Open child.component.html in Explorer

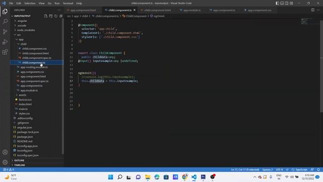35,53
